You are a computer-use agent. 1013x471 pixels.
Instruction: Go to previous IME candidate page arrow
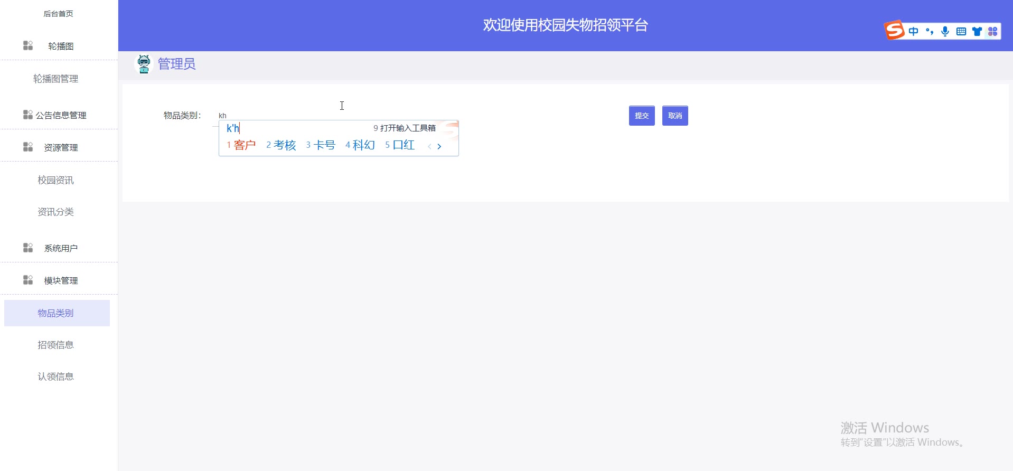[x=429, y=146]
